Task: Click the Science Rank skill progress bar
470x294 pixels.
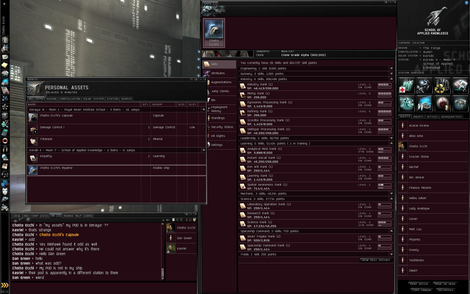Action: point(385,225)
